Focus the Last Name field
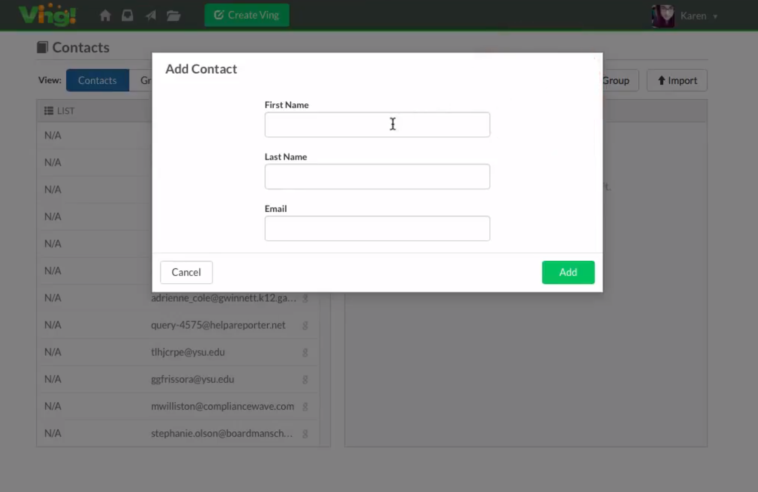Image resolution: width=758 pixels, height=492 pixels. coord(377,177)
